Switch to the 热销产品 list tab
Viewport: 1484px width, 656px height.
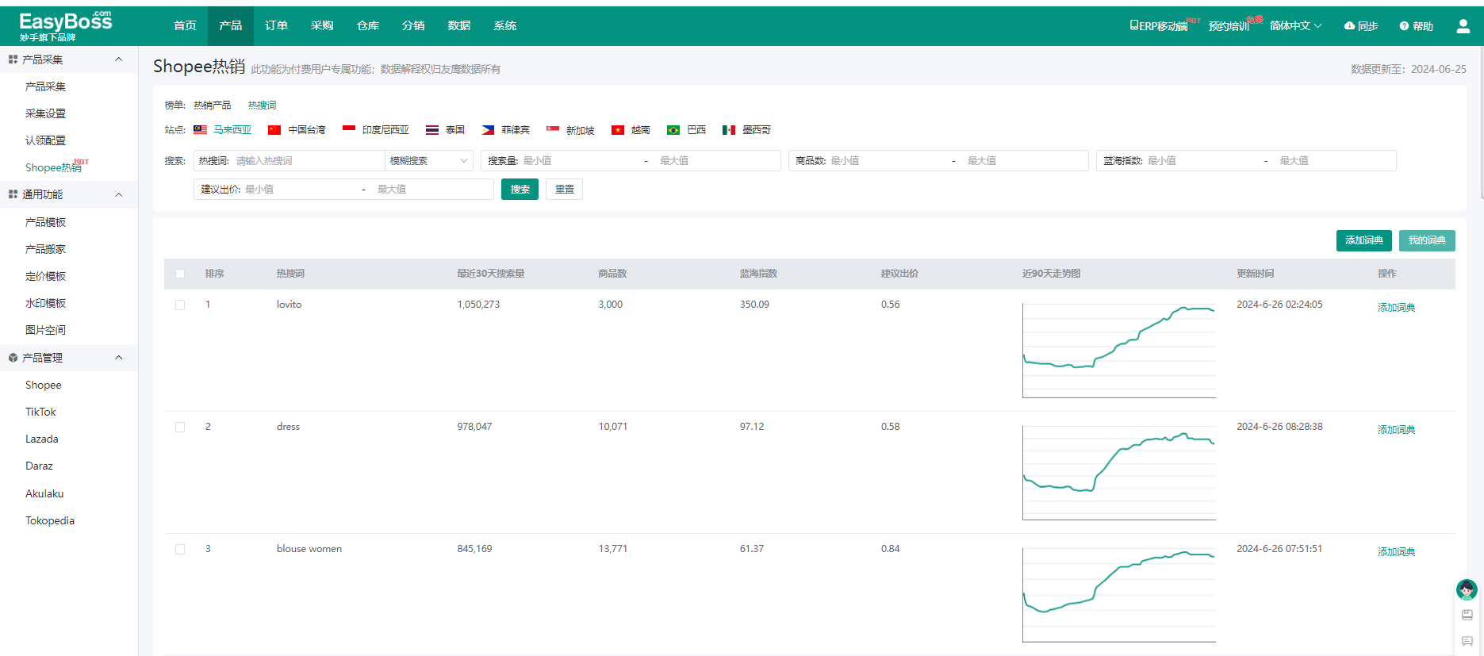pyautogui.click(x=213, y=105)
